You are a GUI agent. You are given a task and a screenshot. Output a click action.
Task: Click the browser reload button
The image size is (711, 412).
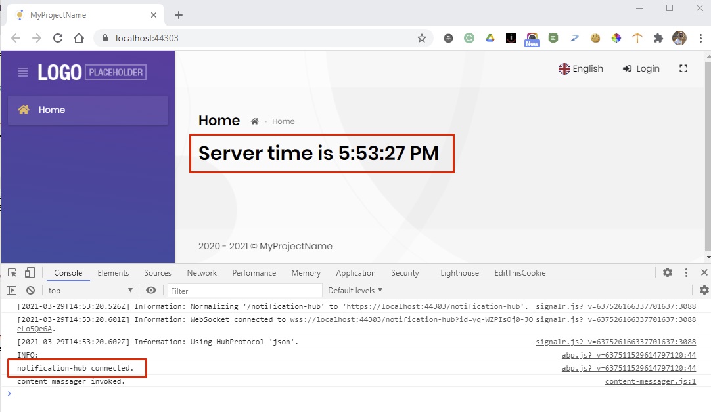58,38
